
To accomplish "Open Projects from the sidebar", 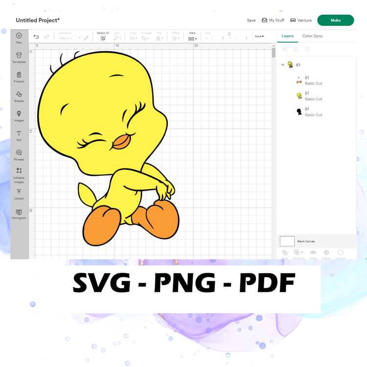I will [x=19, y=77].
